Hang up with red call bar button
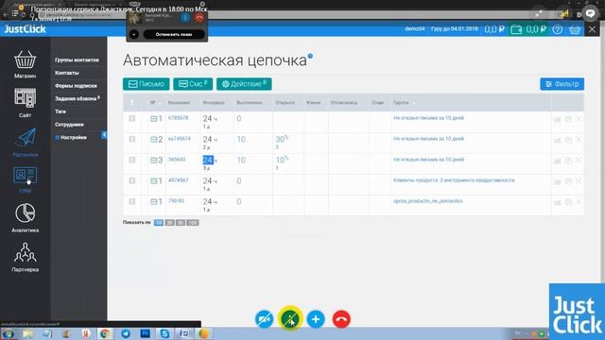This screenshot has width=605, height=340. [341, 319]
